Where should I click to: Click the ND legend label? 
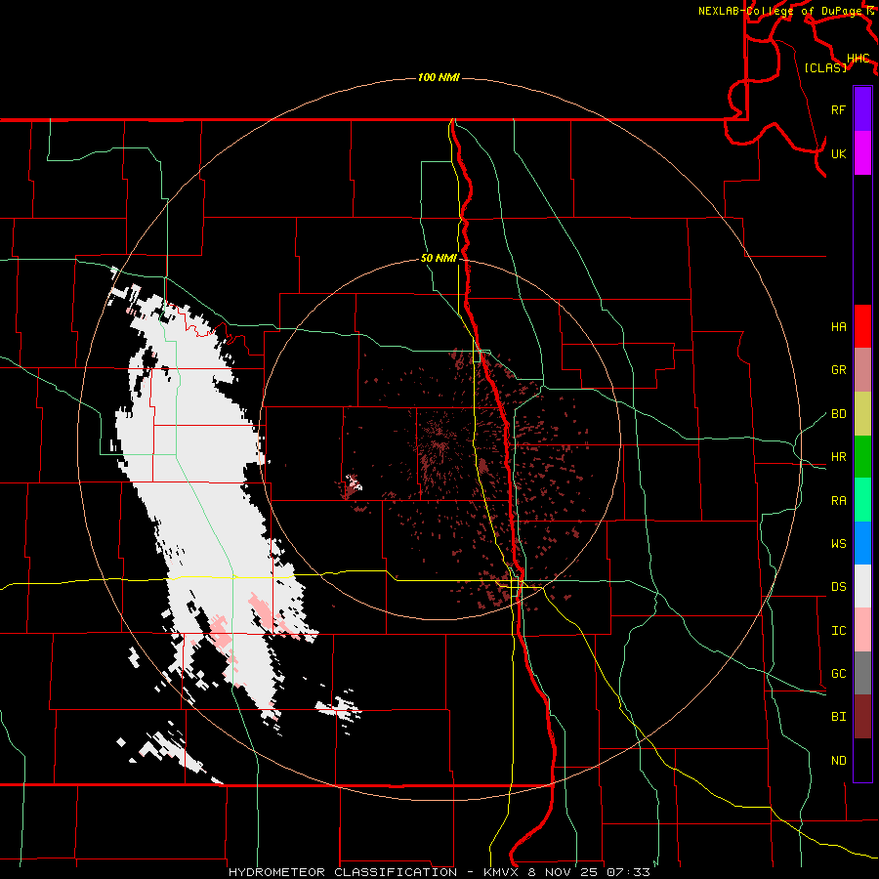pos(838,760)
